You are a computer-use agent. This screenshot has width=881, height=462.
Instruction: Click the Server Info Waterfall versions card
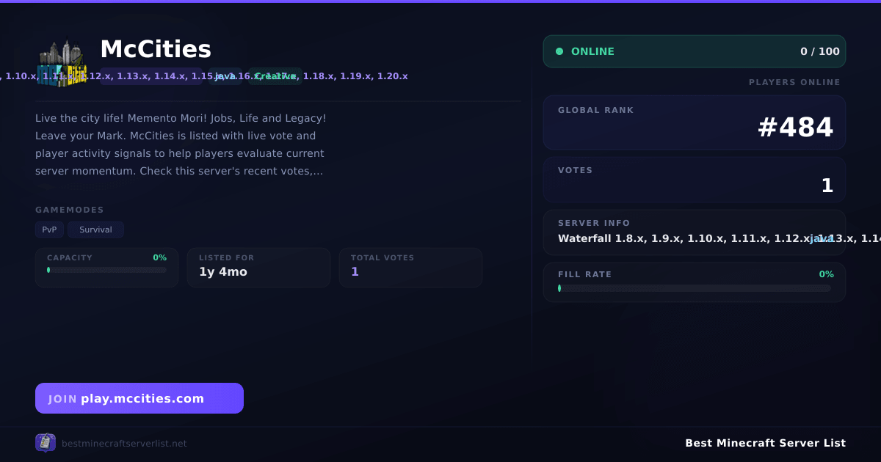pos(695,232)
